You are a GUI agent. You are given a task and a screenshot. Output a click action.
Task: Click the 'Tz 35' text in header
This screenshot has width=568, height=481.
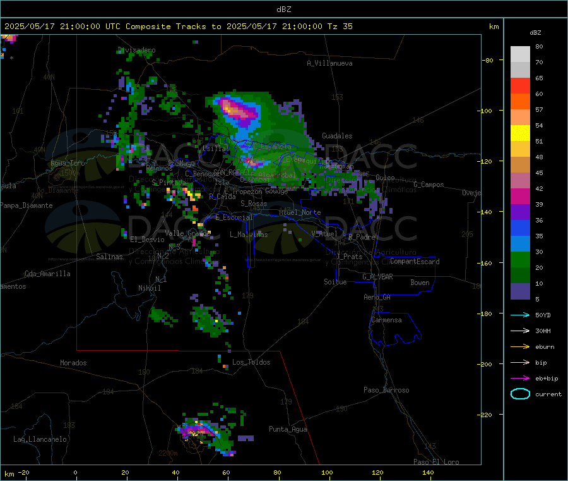tap(340, 27)
